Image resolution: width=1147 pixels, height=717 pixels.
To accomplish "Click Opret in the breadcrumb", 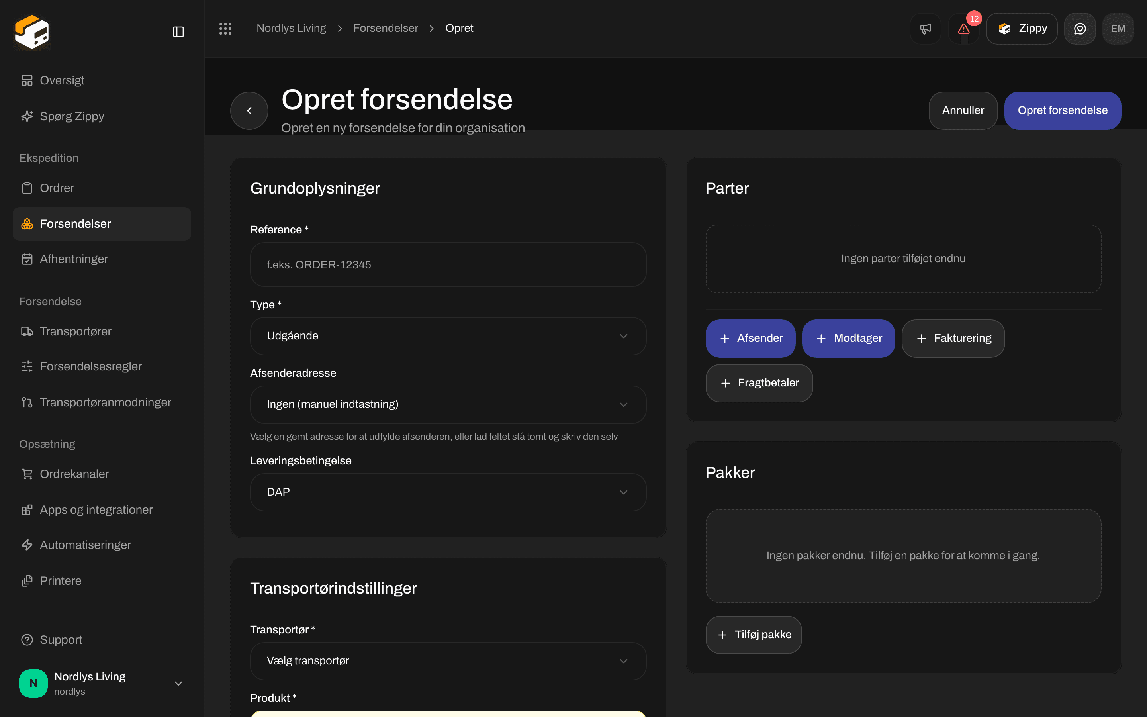I will [459, 28].
